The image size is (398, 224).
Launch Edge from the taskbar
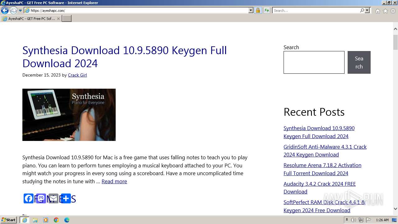pyautogui.click(x=67, y=220)
